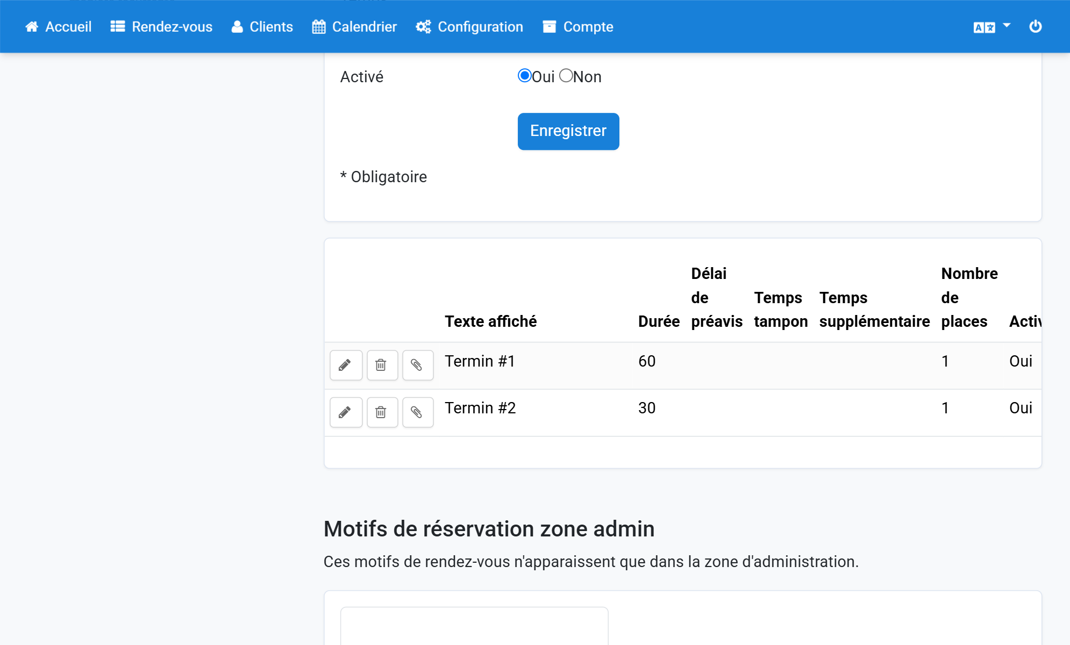Edit Termin #1 with pencil icon
This screenshot has height=645, width=1070.
click(346, 365)
